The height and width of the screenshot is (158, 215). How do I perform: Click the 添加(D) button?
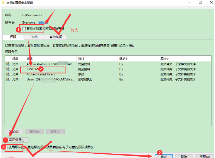coord(14,132)
